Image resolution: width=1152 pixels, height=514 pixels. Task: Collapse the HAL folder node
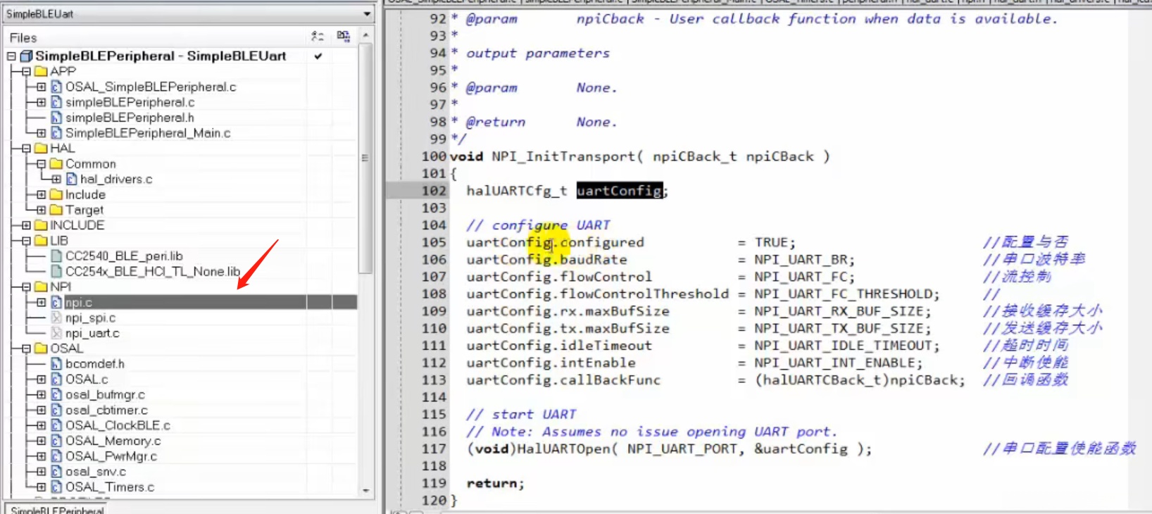pos(26,148)
